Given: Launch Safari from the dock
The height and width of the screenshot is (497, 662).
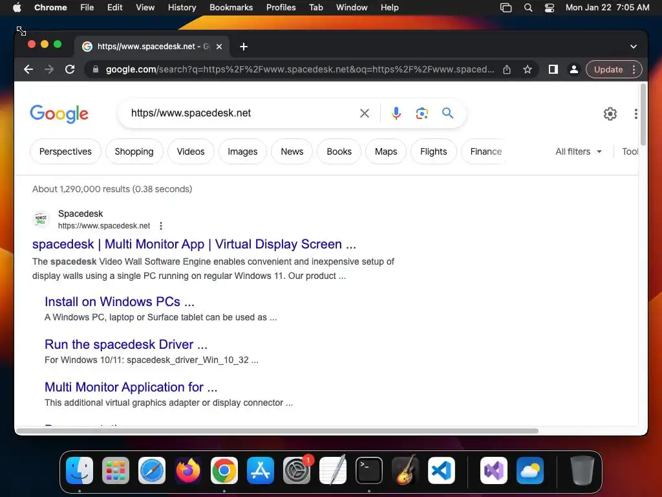Looking at the screenshot, I should (x=152, y=470).
